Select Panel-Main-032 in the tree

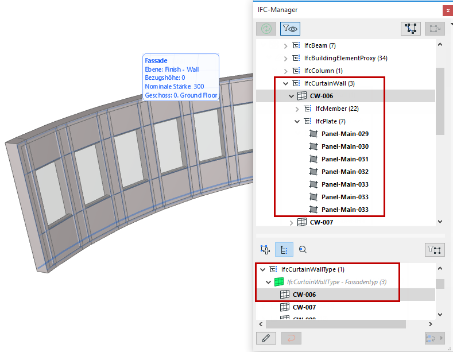click(345, 172)
